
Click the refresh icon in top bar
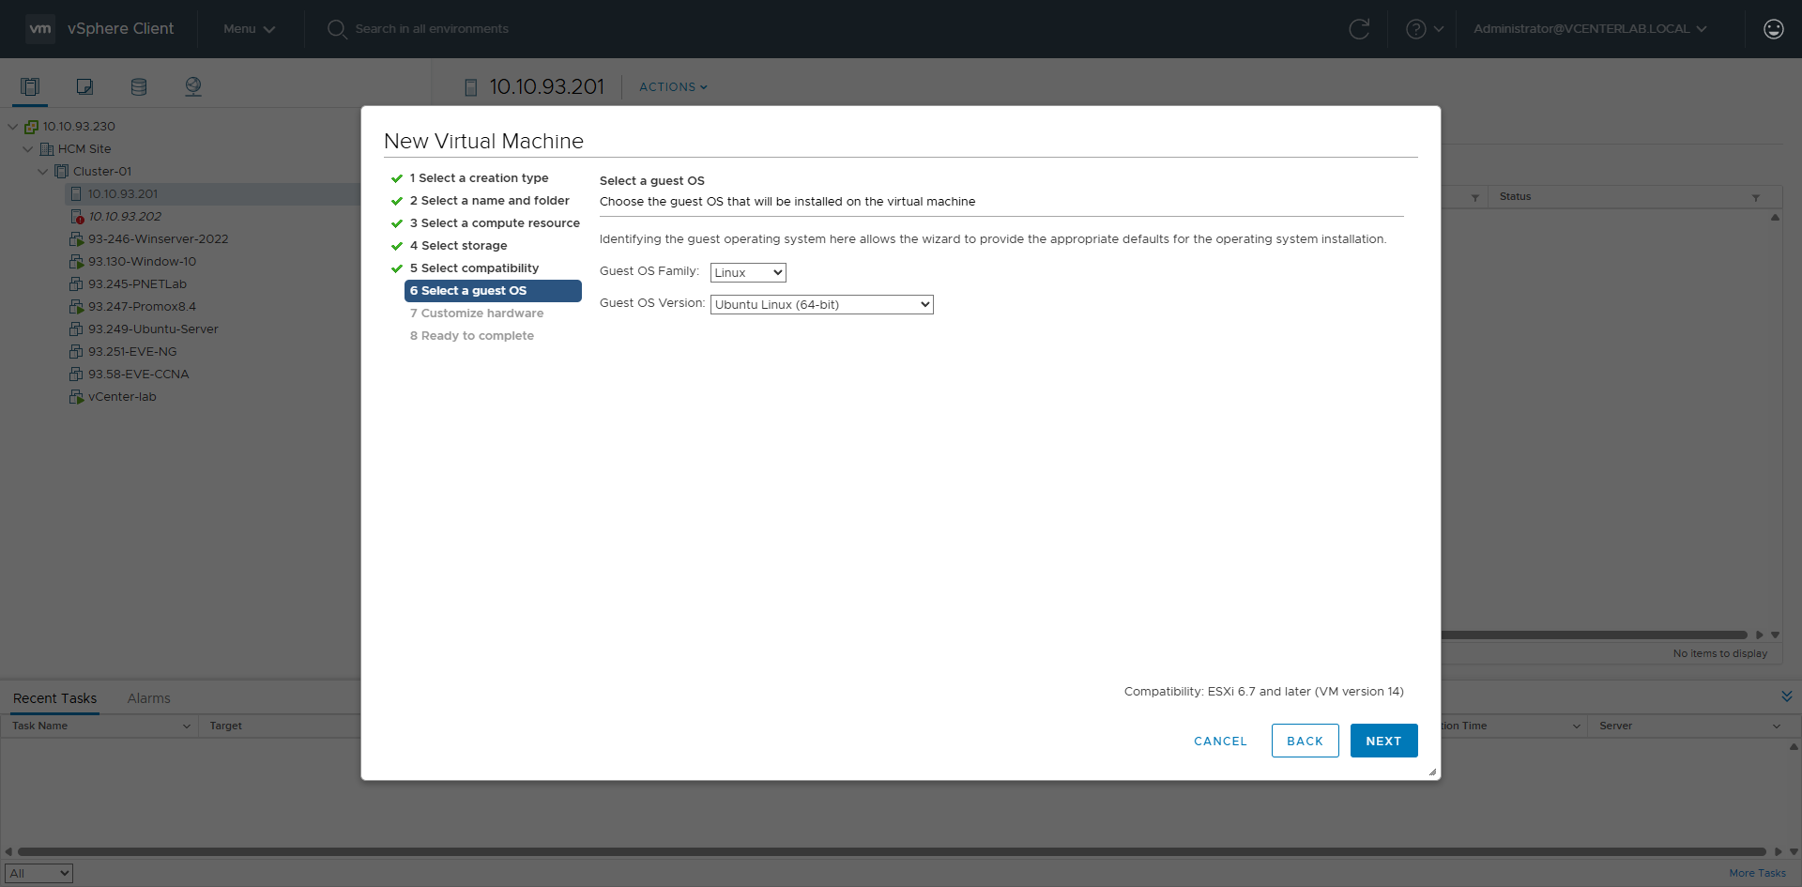(x=1358, y=29)
